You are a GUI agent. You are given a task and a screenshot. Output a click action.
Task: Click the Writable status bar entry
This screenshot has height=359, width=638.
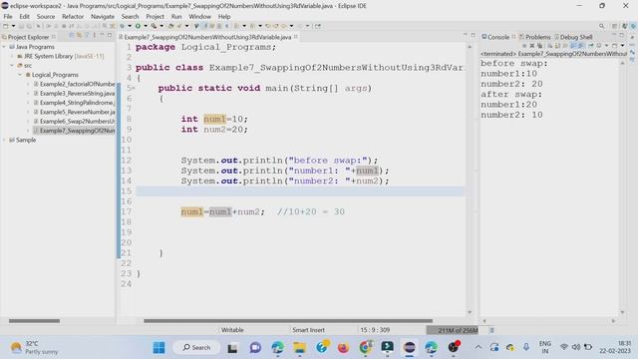232,330
